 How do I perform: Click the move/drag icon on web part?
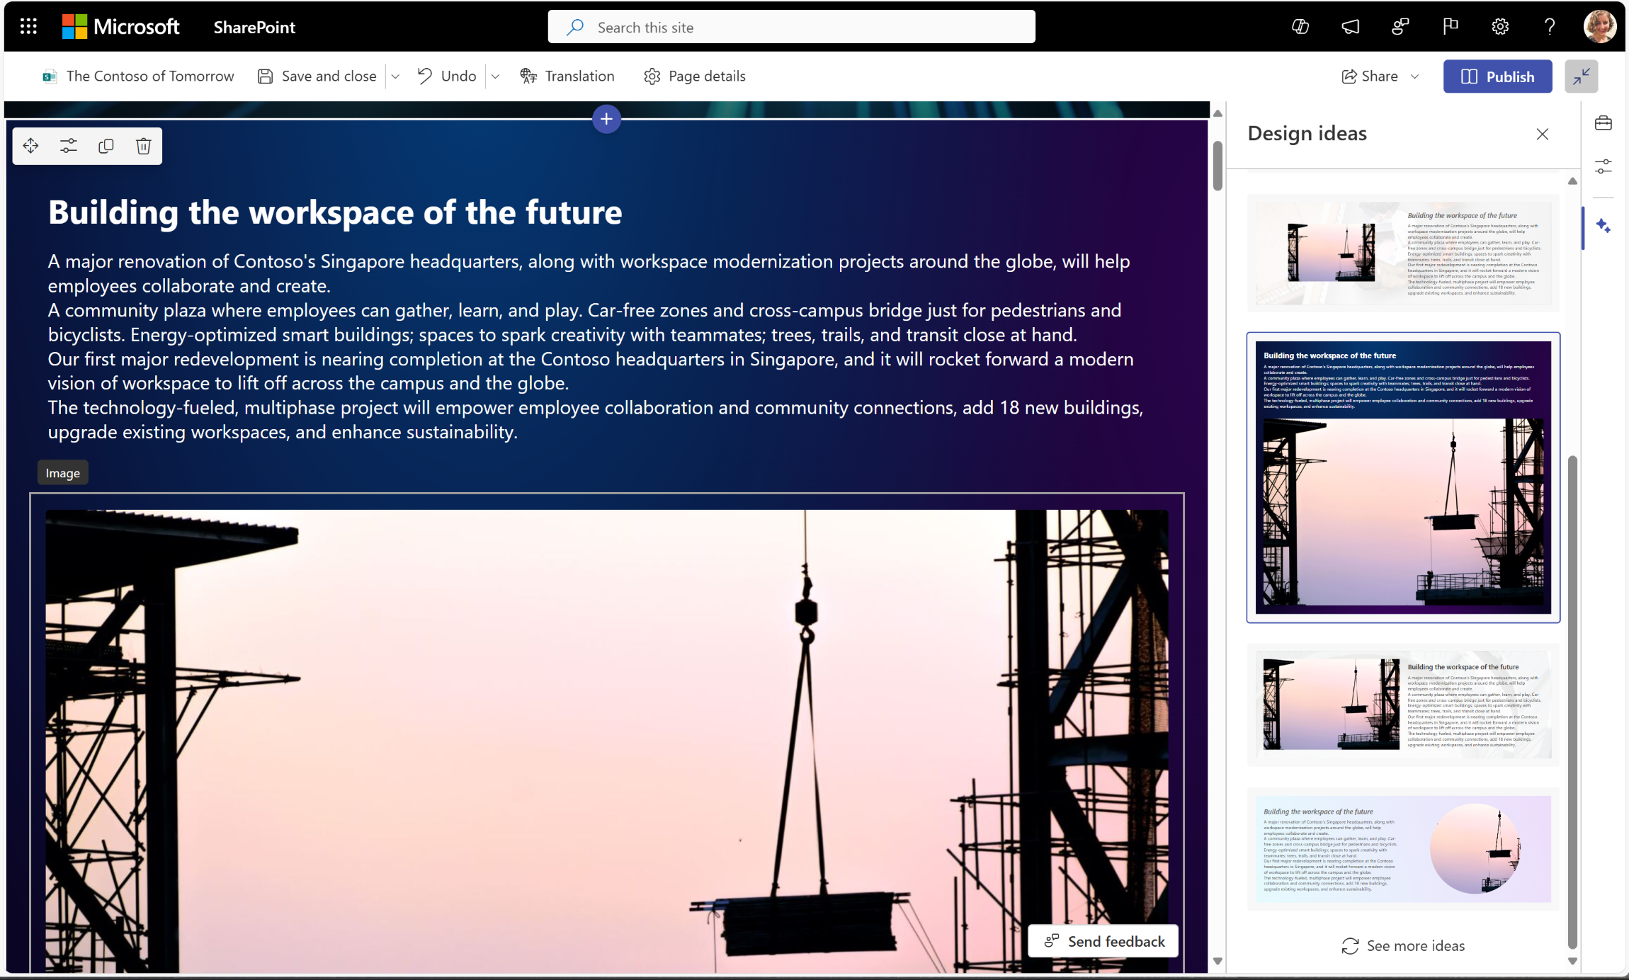(x=31, y=145)
